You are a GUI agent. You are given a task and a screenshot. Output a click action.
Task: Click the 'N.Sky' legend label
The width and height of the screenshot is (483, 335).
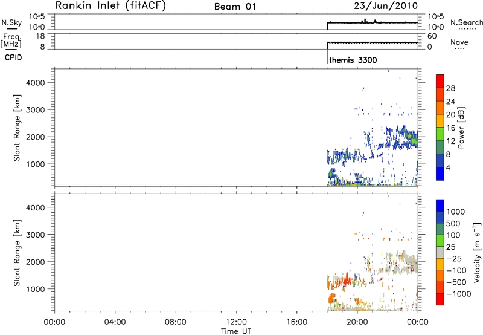point(11,22)
